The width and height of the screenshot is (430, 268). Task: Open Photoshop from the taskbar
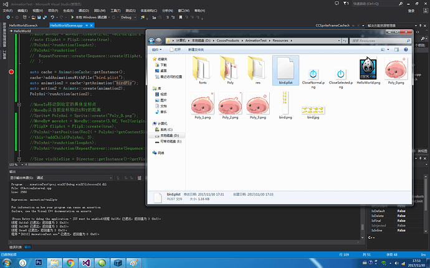point(39,263)
